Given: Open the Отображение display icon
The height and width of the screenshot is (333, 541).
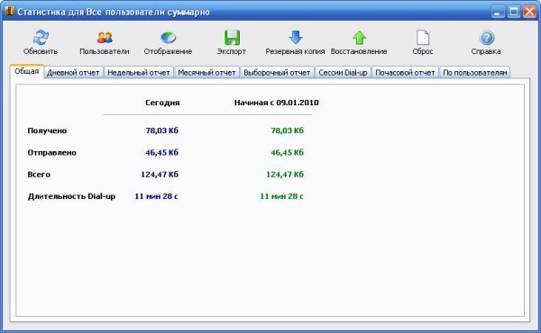Looking at the screenshot, I should 168,37.
